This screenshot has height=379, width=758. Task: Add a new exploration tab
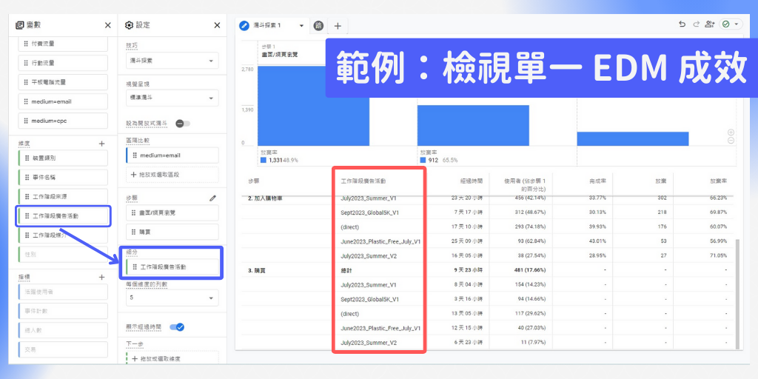[x=338, y=26]
